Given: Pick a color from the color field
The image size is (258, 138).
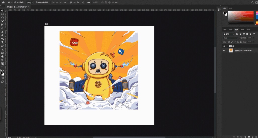Looking at the screenshot, I should pos(241,17).
